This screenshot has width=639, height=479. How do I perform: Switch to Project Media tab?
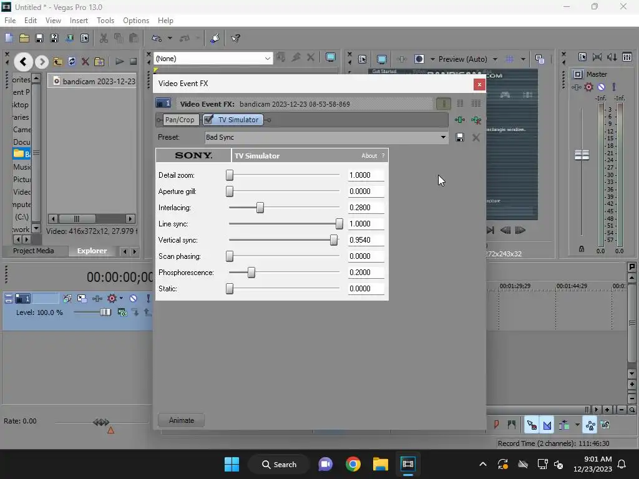(x=34, y=251)
